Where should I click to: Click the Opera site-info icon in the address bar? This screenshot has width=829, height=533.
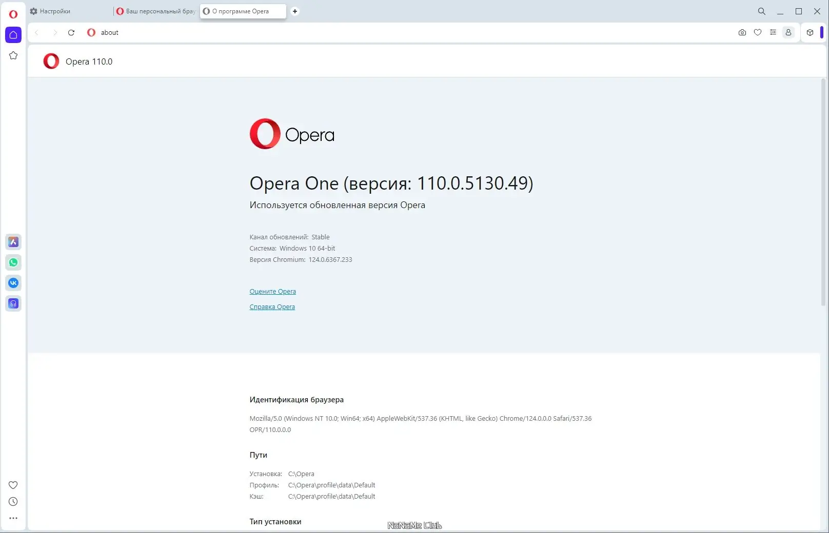click(91, 32)
